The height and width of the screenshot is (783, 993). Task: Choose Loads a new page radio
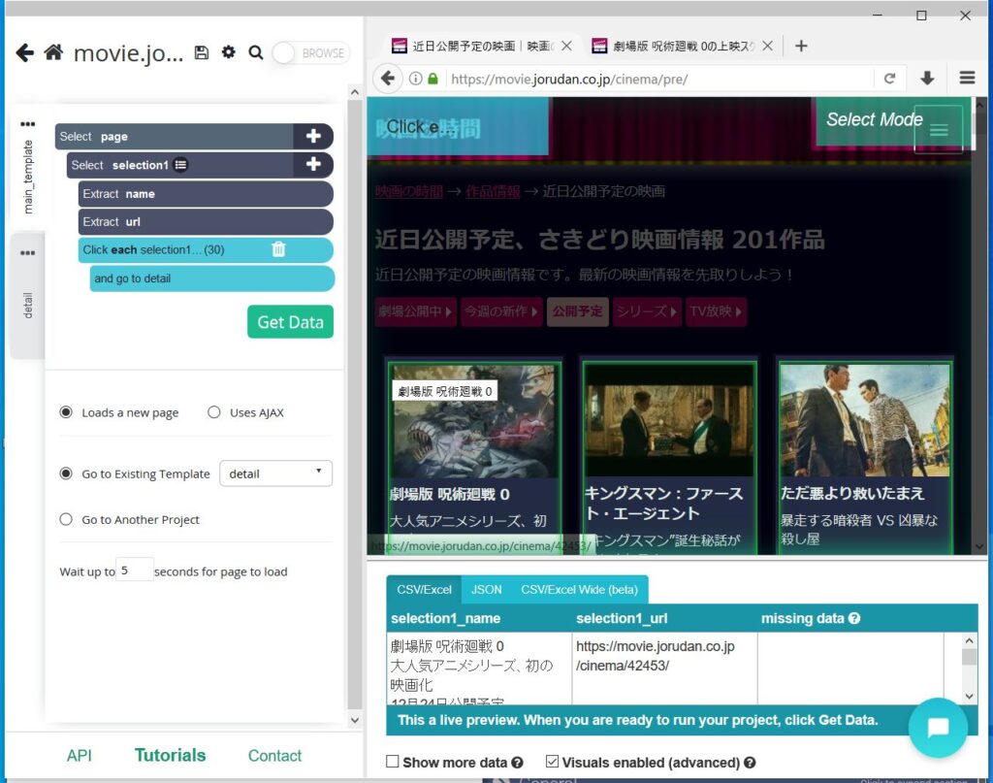tap(66, 412)
